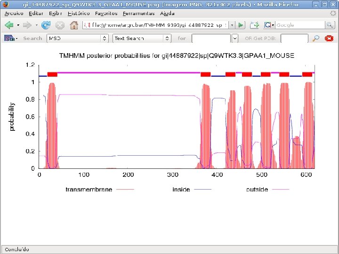The image size is (339, 254).
Task: Click the 'Search' label on the EBI toolbar
Action: tap(32, 38)
